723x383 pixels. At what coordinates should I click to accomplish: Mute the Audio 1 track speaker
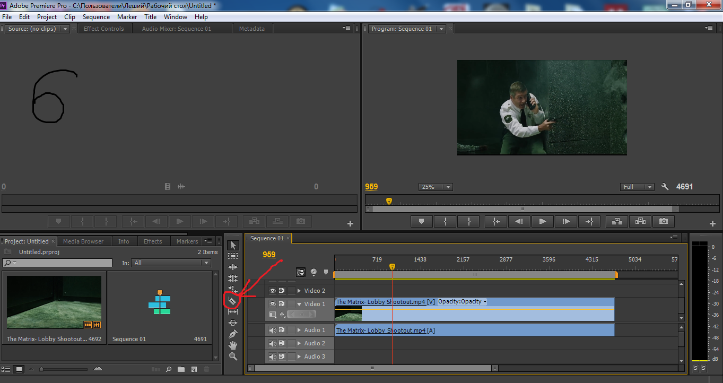click(273, 330)
